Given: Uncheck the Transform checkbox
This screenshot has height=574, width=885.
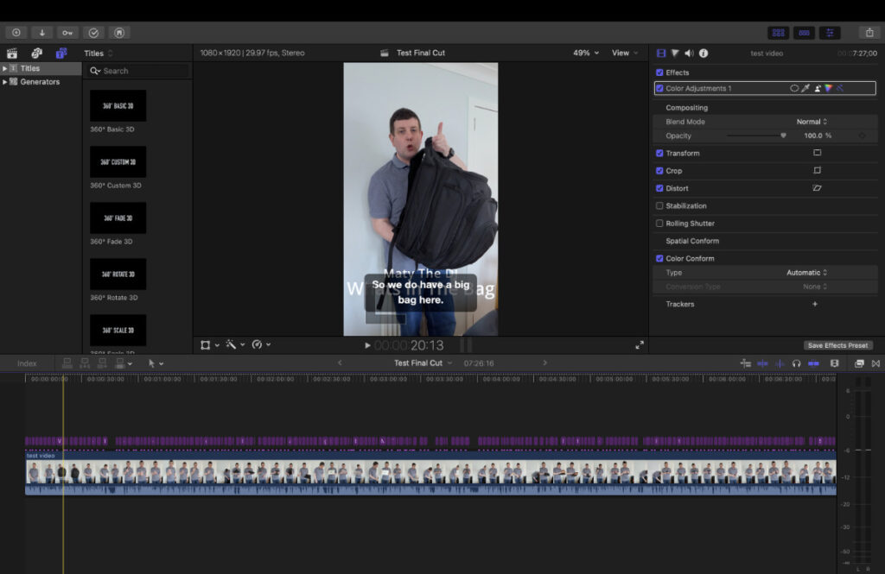Looking at the screenshot, I should tap(659, 153).
